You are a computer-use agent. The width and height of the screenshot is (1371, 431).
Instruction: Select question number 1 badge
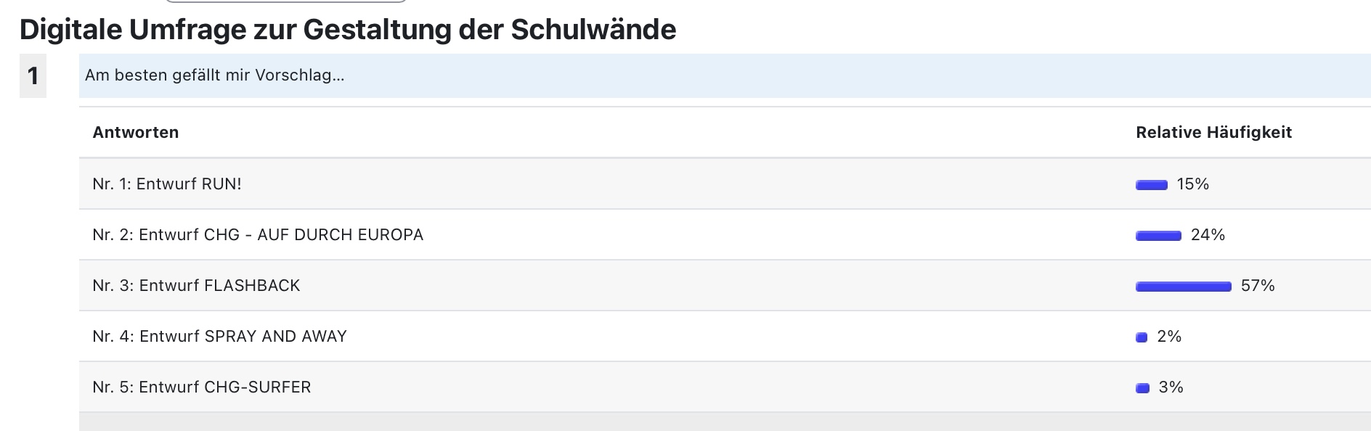pyautogui.click(x=33, y=75)
